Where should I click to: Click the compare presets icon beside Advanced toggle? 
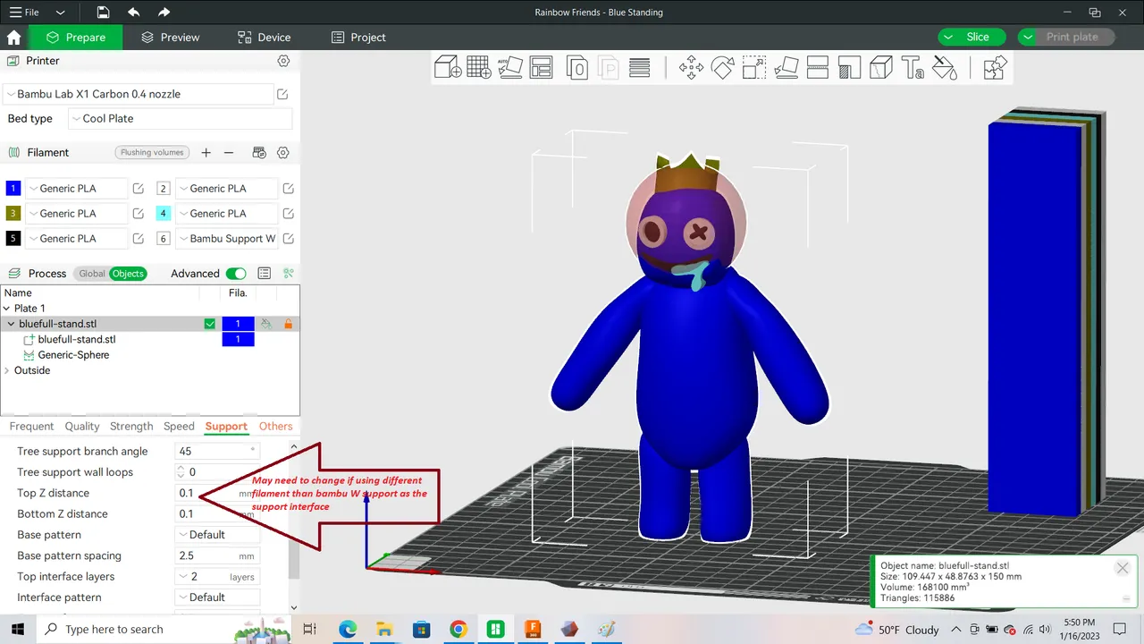click(x=289, y=274)
